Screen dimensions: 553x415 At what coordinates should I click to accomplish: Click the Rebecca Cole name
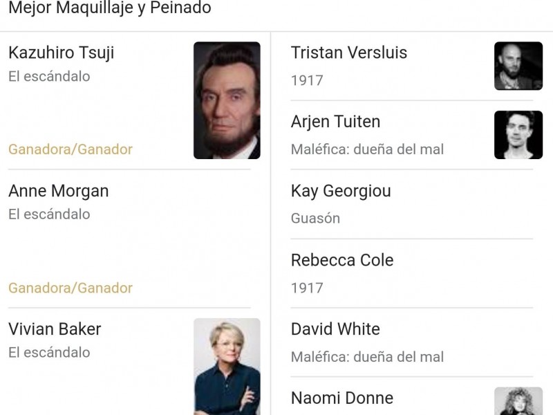tap(342, 260)
